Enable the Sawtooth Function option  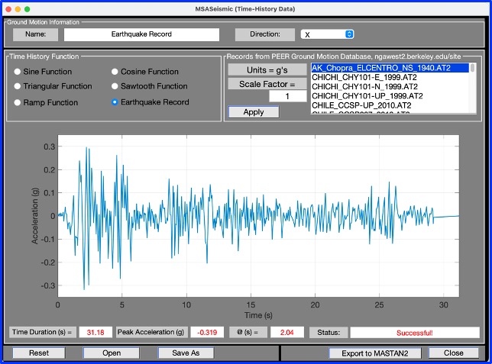(115, 86)
